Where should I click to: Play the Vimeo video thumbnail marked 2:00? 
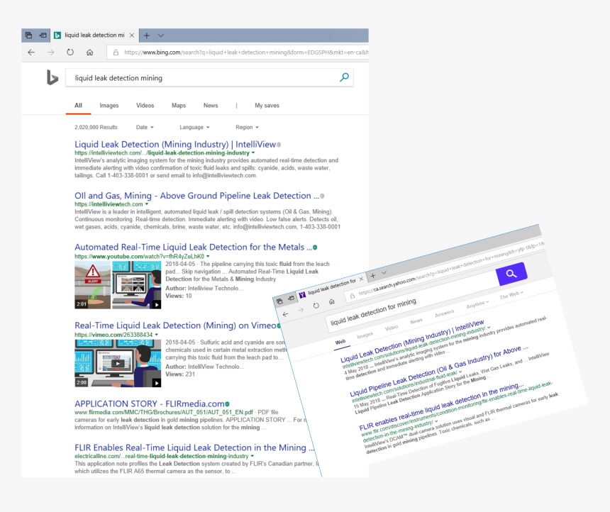pyautogui.click(x=118, y=363)
